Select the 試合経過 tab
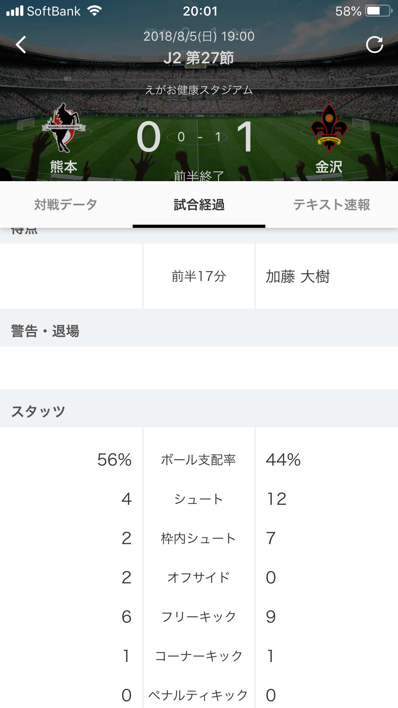Image resolution: width=398 pixels, height=708 pixels. (x=199, y=205)
